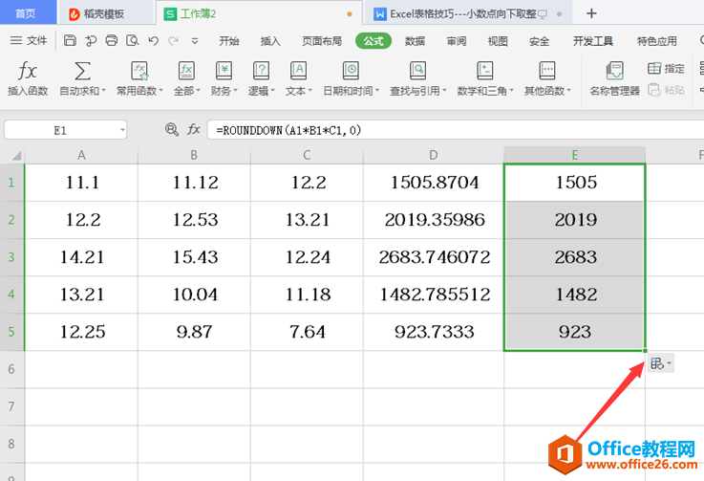
Task: Click cell containing 1482.785512
Action: coord(434,295)
